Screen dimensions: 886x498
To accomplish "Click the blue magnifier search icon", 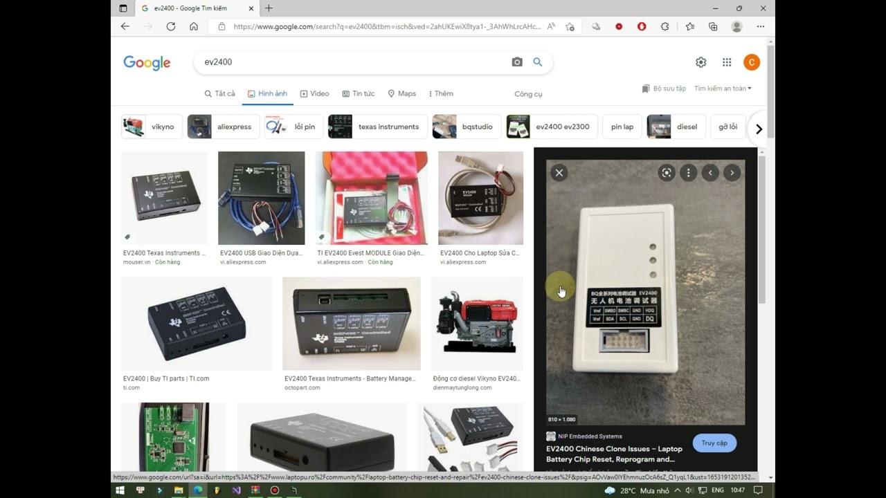I will [x=538, y=62].
